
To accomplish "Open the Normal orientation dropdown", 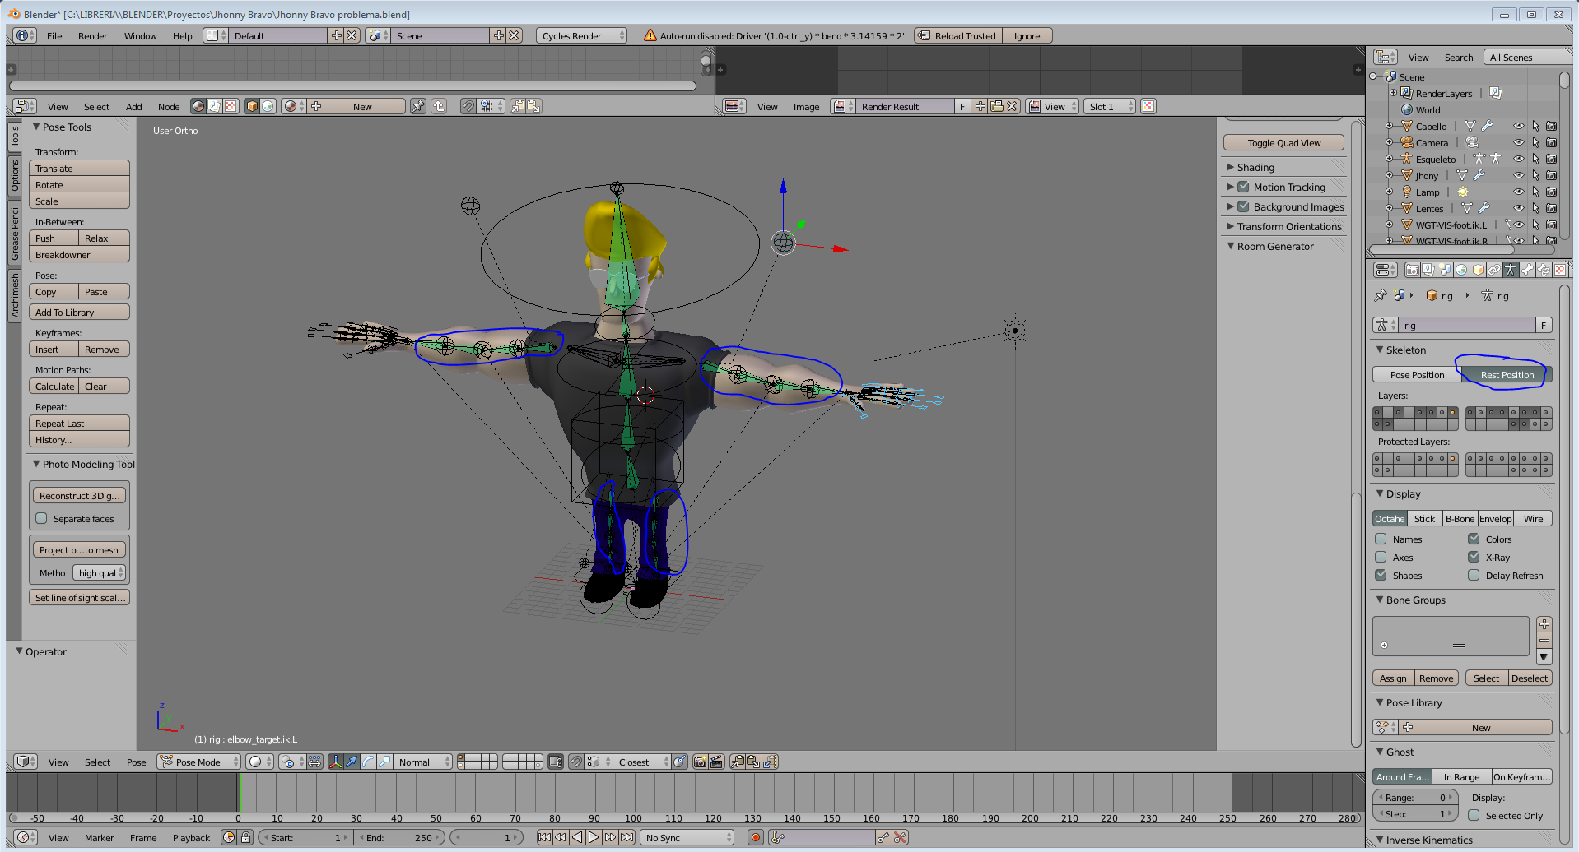I will click(x=423, y=762).
